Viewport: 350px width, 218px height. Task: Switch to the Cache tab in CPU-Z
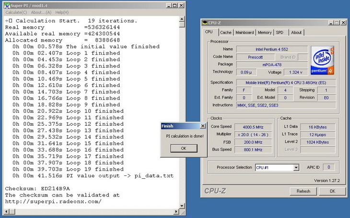226,33
